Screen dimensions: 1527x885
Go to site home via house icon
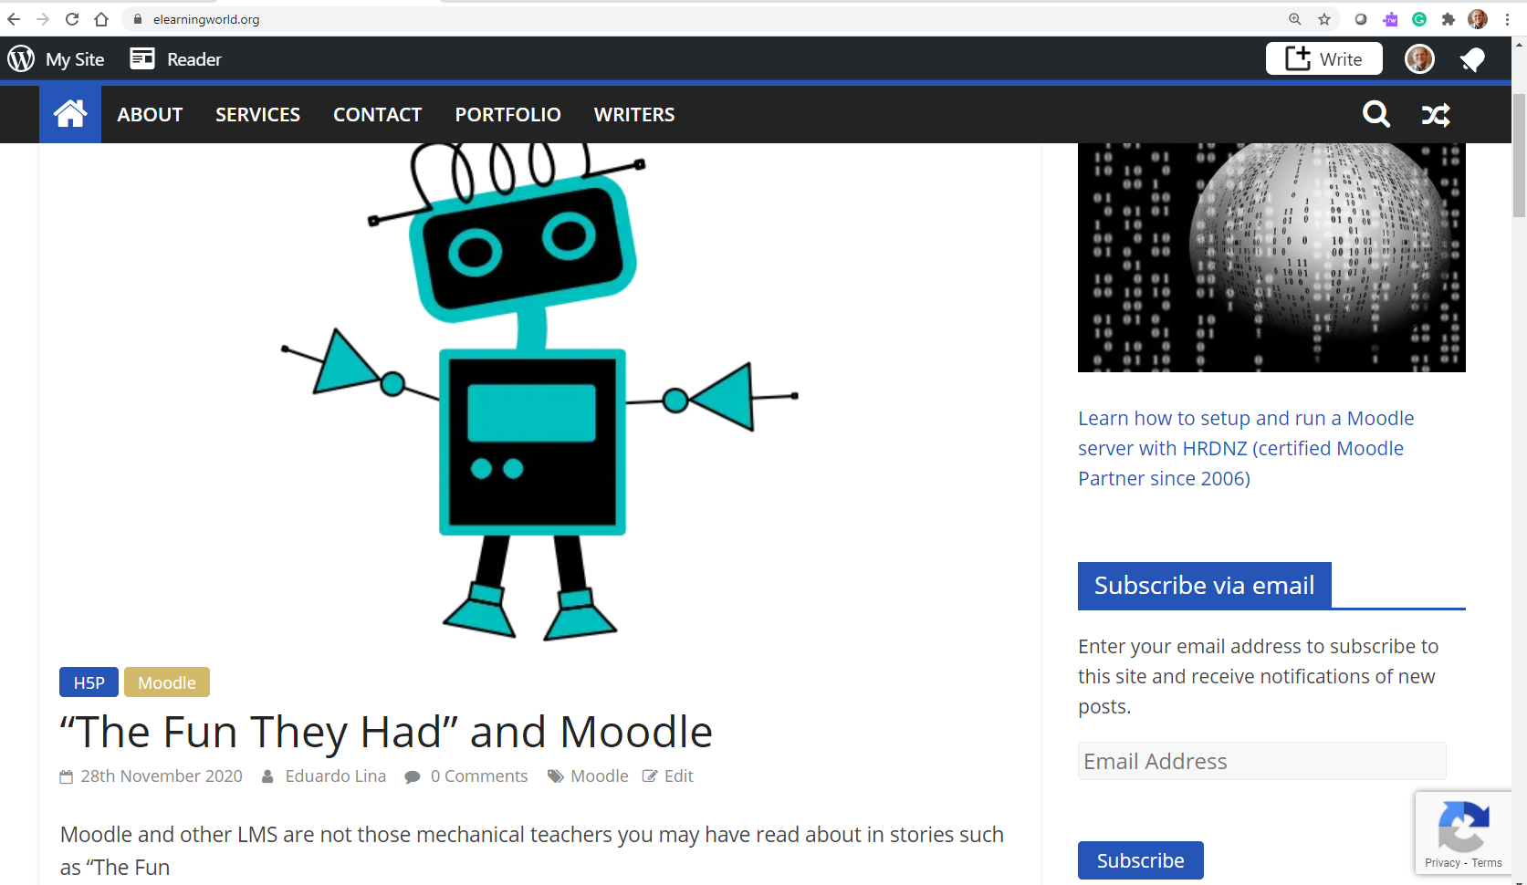(x=70, y=114)
